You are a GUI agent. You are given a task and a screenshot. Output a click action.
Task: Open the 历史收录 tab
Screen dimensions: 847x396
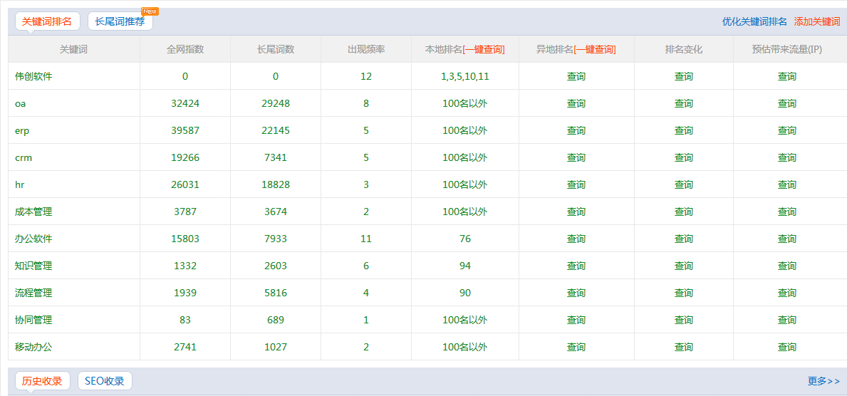(42, 381)
